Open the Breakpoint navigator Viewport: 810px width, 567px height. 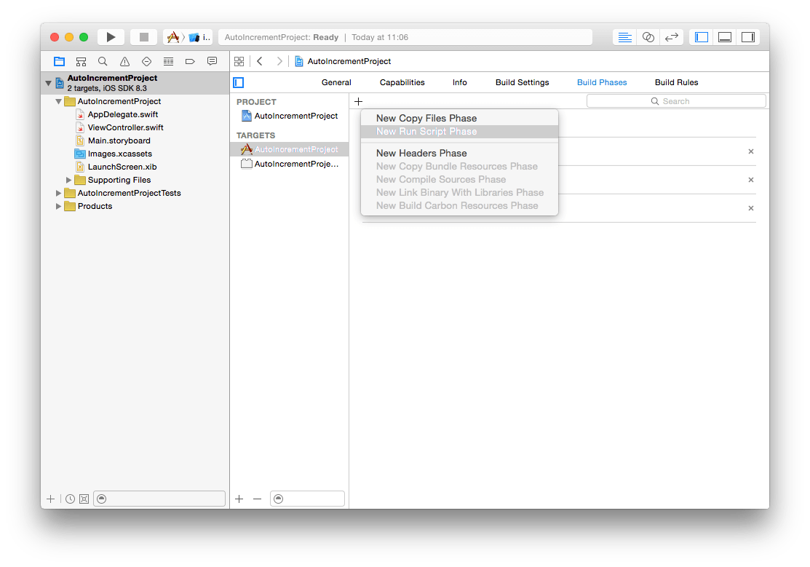tap(190, 62)
